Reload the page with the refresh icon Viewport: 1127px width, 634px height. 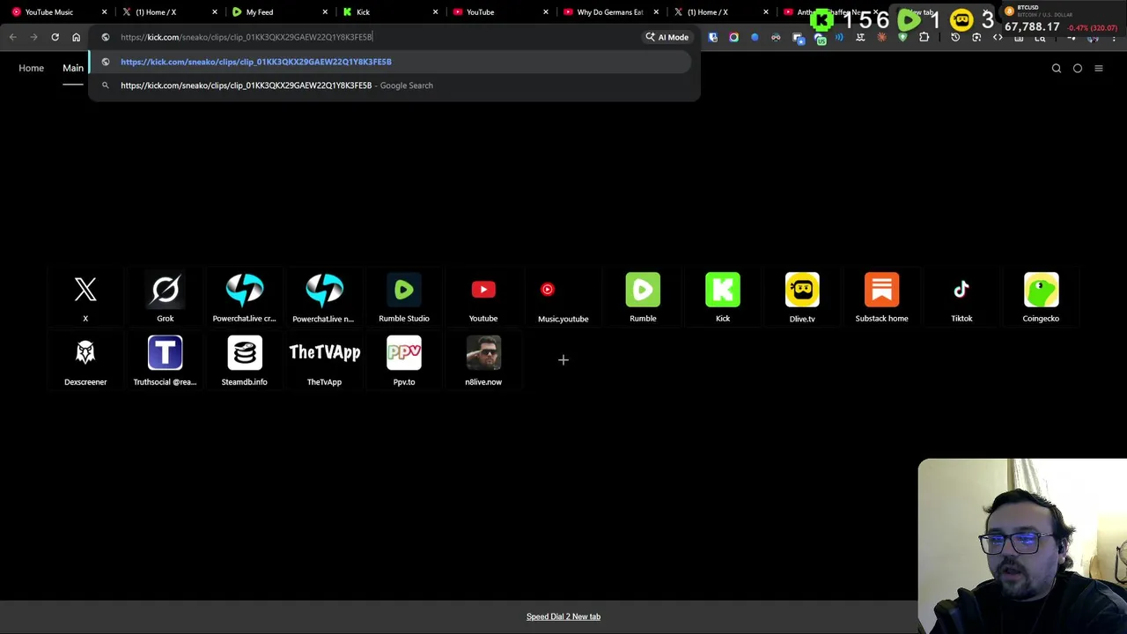click(55, 37)
